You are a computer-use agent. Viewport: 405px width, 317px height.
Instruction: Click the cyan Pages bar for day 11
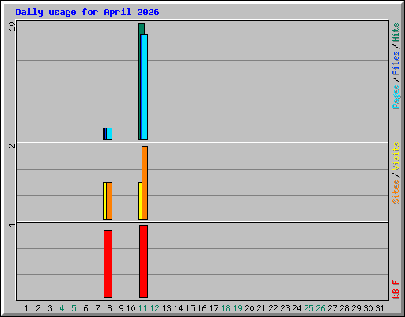[145, 87]
